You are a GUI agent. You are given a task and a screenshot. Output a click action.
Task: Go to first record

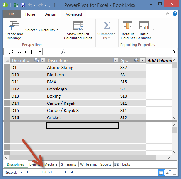click(x=21, y=172)
